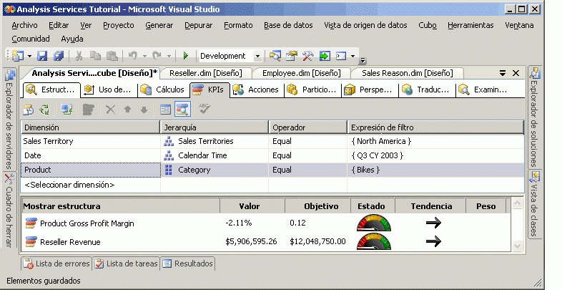Open toolbar options overflow arrow
This screenshot has height=290, width=562.
(x=363, y=60)
